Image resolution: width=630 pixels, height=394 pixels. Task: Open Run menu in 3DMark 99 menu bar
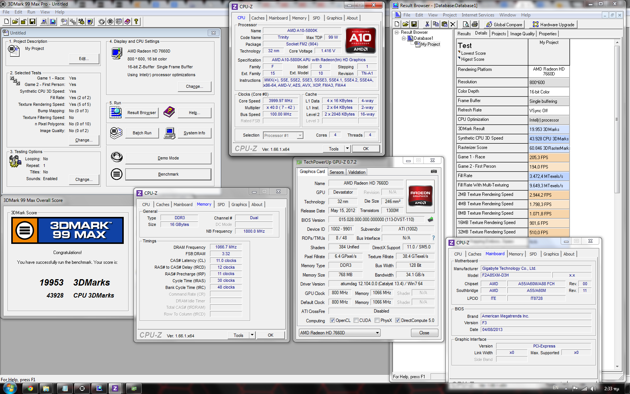pyautogui.click(x=31, y=12)
